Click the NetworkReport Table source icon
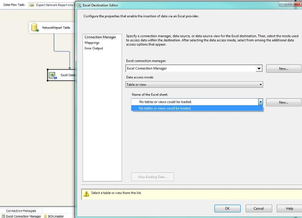This screenshot has height=218, width=302. (x=35, y=27)
